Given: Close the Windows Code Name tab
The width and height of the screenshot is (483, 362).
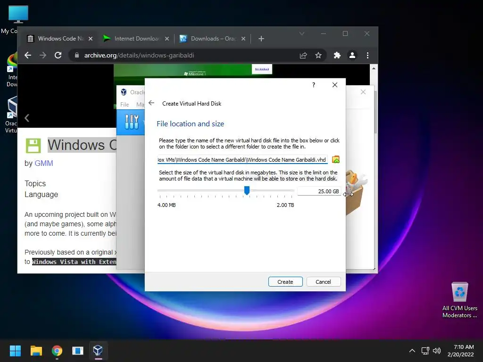Looking at the screenshot, I should (x=90, y=39).
